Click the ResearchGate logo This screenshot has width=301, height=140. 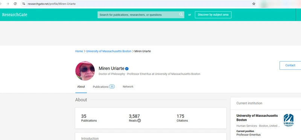pyautogui.click(x=15, y=15)
